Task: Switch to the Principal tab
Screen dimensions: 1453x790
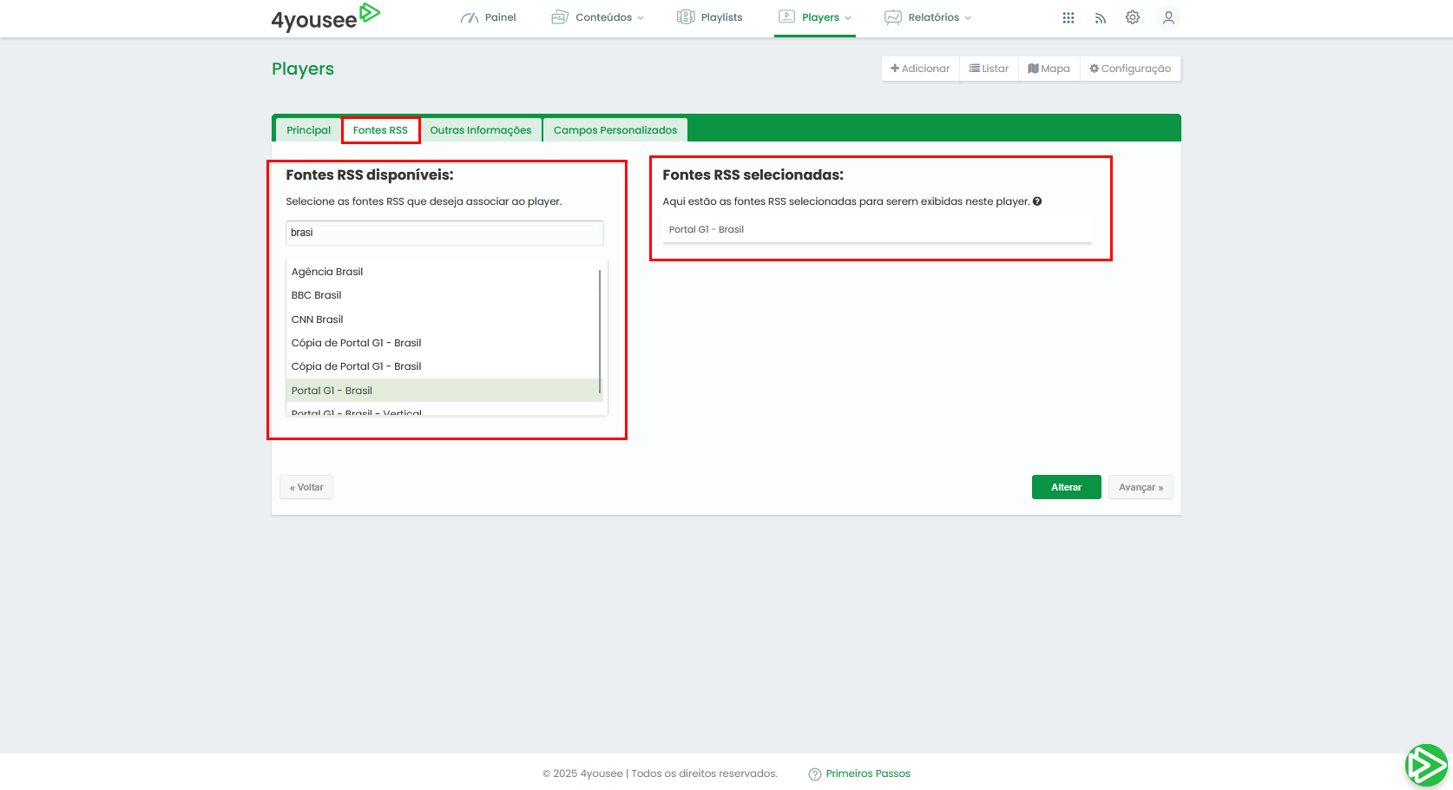Action: 308,130
